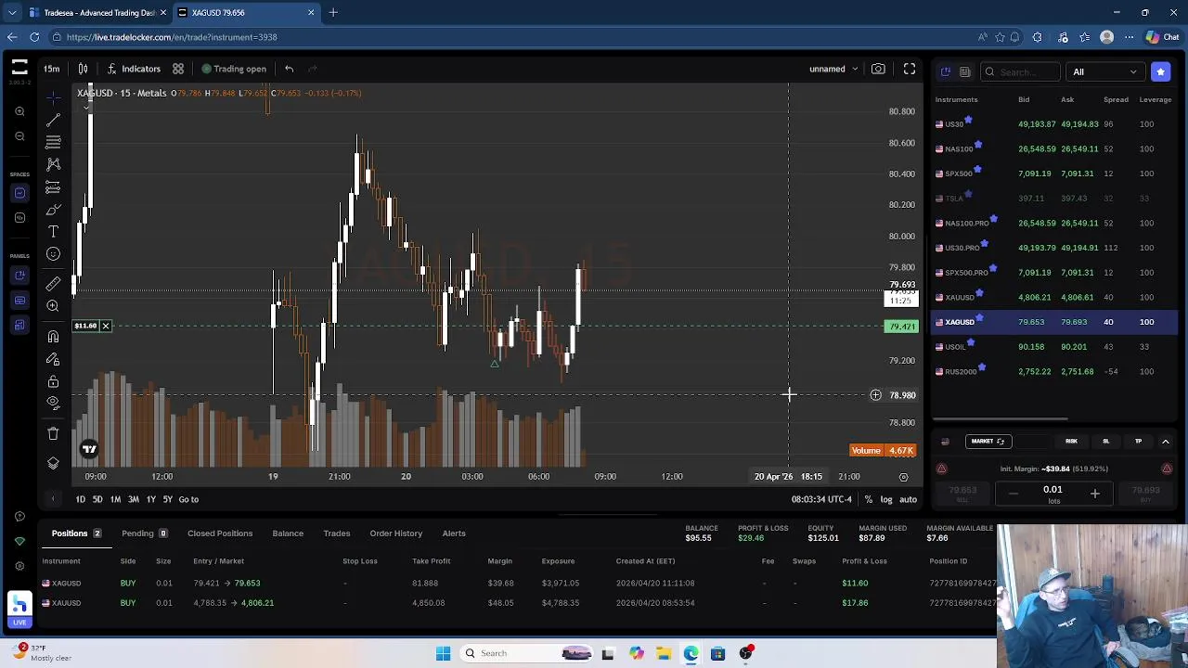The image size is (1188, 668).
Task: Click the instrument search field
Action: [1021, 71]
